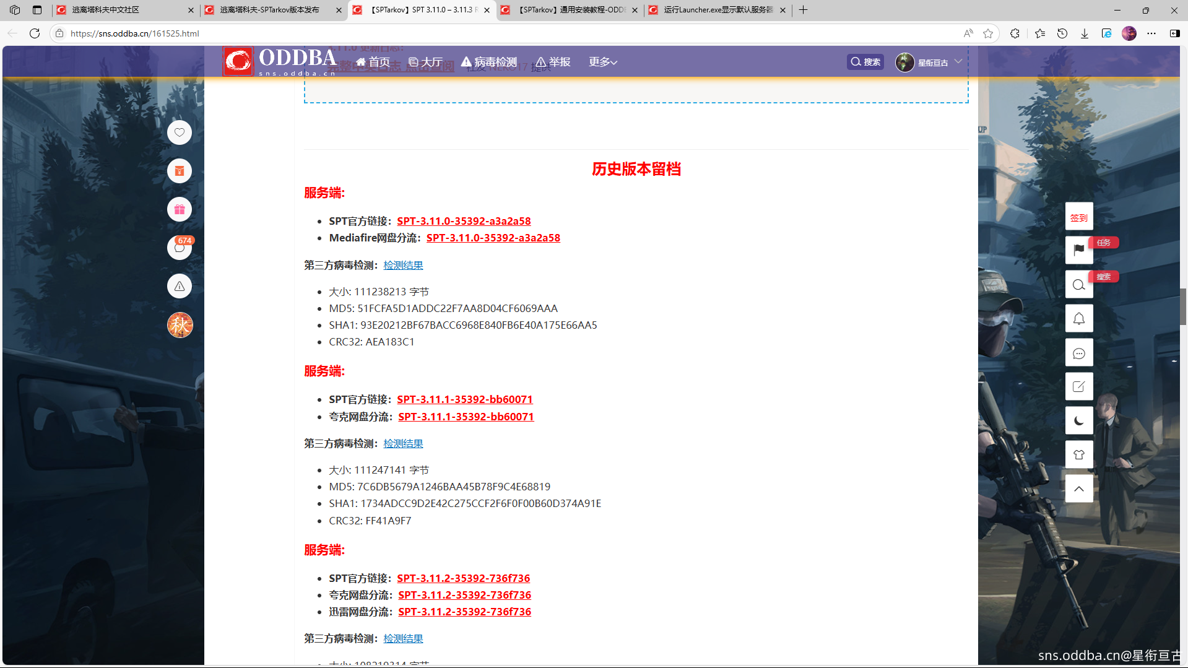The width and height of the screenshot is (1188, 668).
Task: Open SPT官方链接 SPT-3.11.0-35392-a3a2a58
Action: (464, 221)
